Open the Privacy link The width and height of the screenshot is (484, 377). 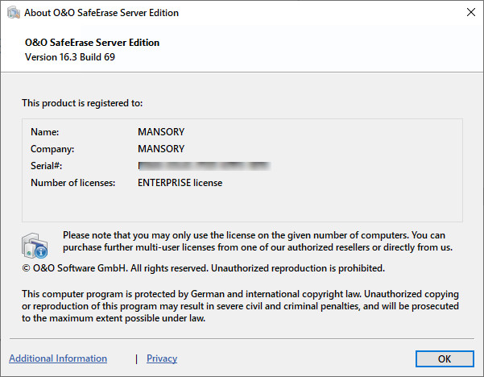(x=162, y=358)
